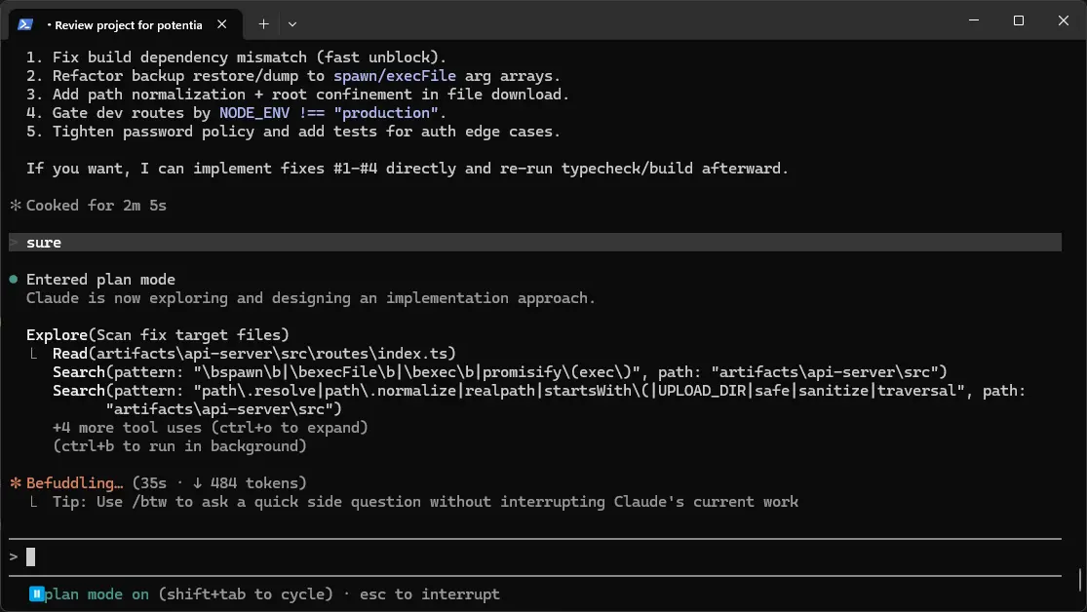This screenshot has width=1087, height=612.
Task: Click 'esc to interrupt' in the status line
Action: click(x=429, y=594)
